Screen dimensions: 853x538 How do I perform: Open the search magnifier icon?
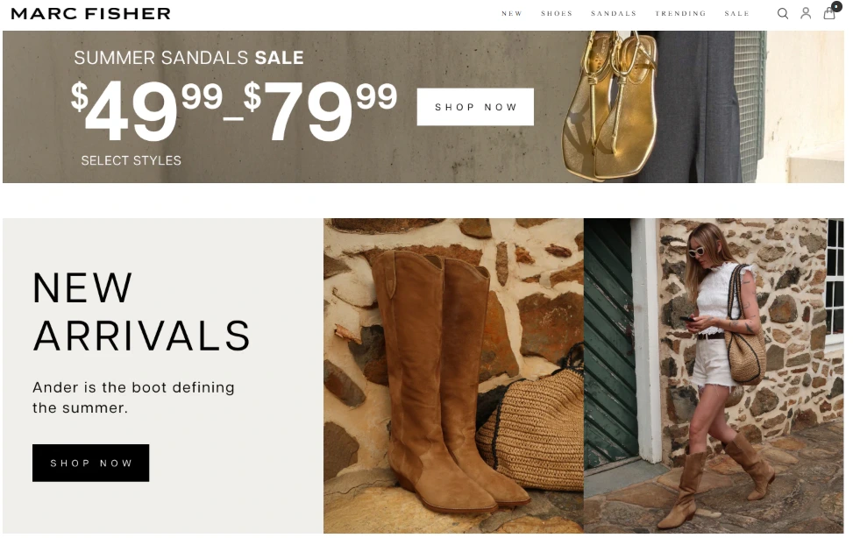point(782,14)
